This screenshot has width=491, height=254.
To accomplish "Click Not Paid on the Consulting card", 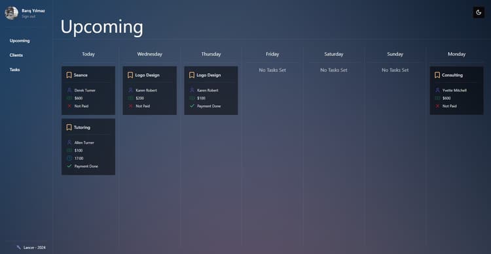I will 449,106.
